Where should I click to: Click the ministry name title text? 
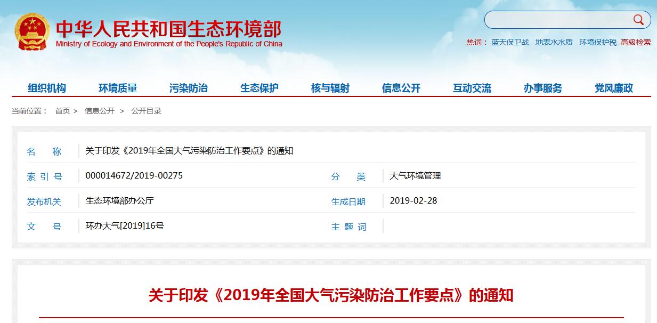point(168,29)
